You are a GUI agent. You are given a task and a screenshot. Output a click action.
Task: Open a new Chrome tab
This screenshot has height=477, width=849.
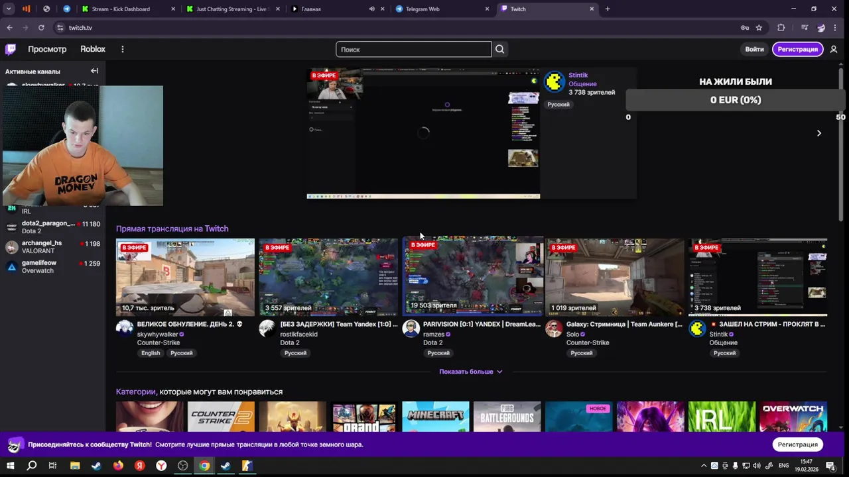click(608, 9)
